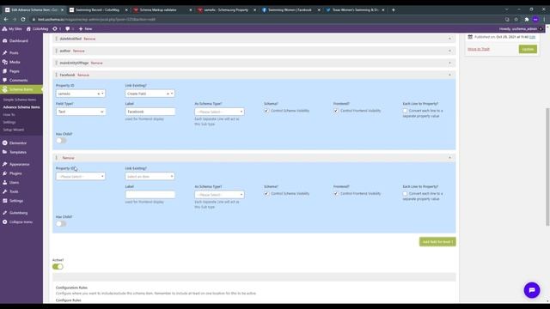This screenshot has width=550, height=309.
Task: Switch to the sameAs Schema.org Property tab
Action: (x=226, y=9)
